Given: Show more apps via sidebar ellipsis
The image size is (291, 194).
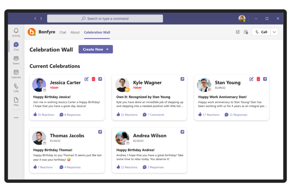Looking at the screenshot, I should coord(16,118).
